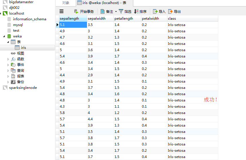This screenshot has width=246, height=160.
Task: Select sepalwidth cell 4.4
Action: coord(100,119)
